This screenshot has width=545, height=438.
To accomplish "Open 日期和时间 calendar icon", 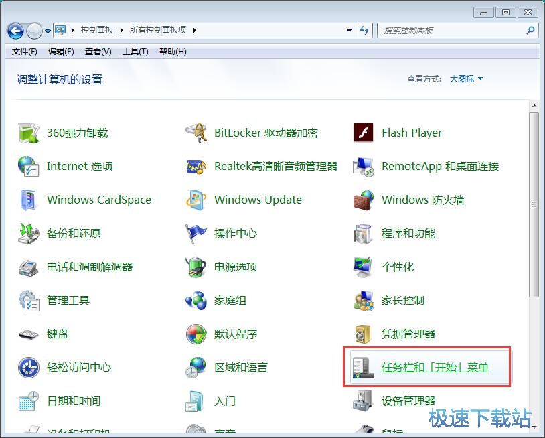I will coord(29,400).
